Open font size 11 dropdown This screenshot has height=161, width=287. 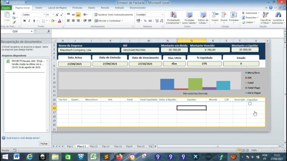(53, 15)
